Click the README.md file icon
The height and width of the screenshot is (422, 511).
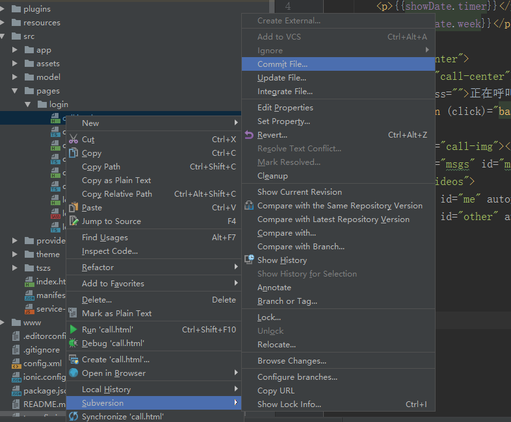16,404
